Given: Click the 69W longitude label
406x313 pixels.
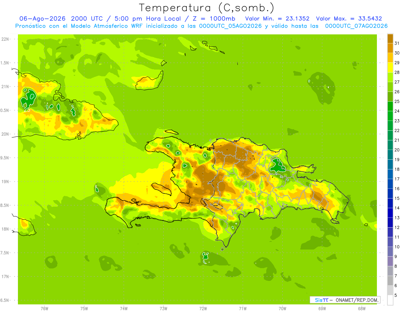Looking at the screenshot, I should [x=322, y=309].
